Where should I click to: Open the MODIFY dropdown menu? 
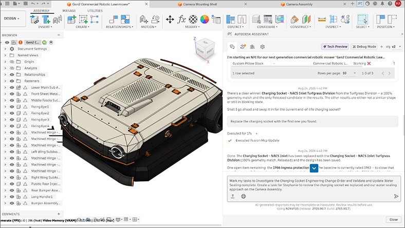click(192, 27)
